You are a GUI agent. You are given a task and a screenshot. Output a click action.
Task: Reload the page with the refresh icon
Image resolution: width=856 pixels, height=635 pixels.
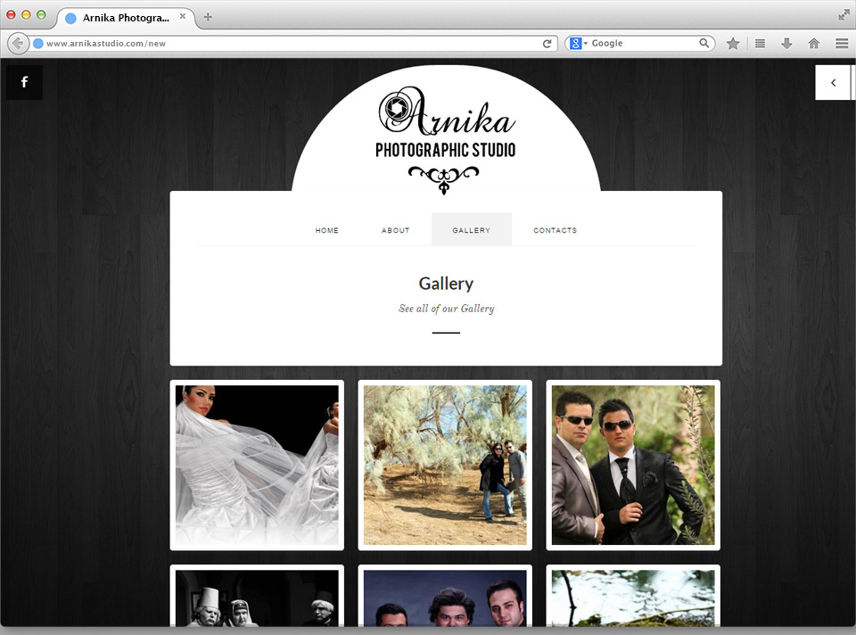point(547,44)
